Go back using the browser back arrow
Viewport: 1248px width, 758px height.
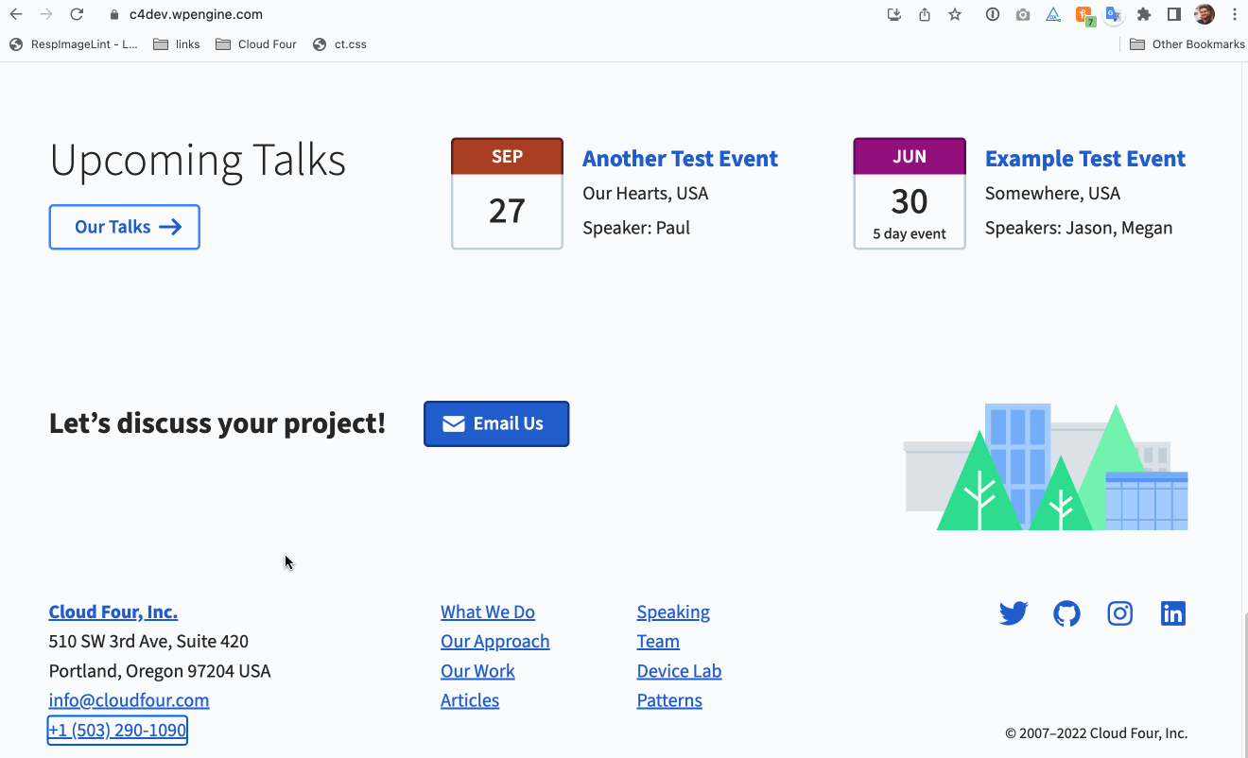[x=16, y=14]
